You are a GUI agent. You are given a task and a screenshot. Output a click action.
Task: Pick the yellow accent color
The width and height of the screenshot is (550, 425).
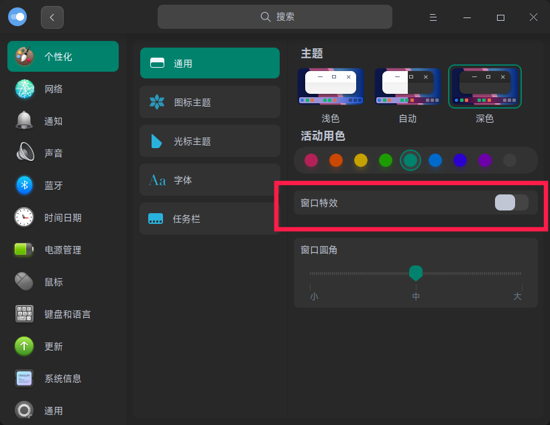(361, 160)
